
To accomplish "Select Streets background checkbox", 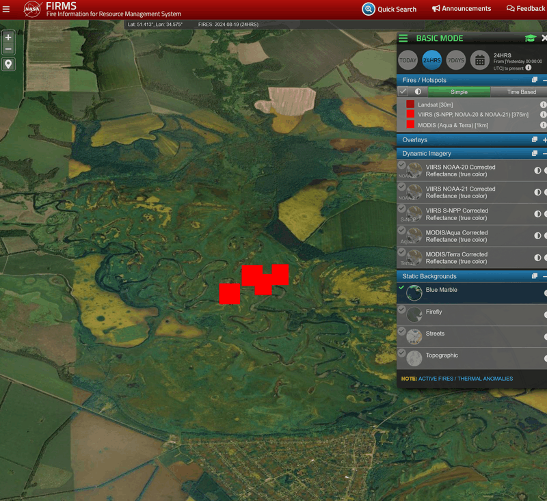I will pyautogui.click(x=402, y=331).
